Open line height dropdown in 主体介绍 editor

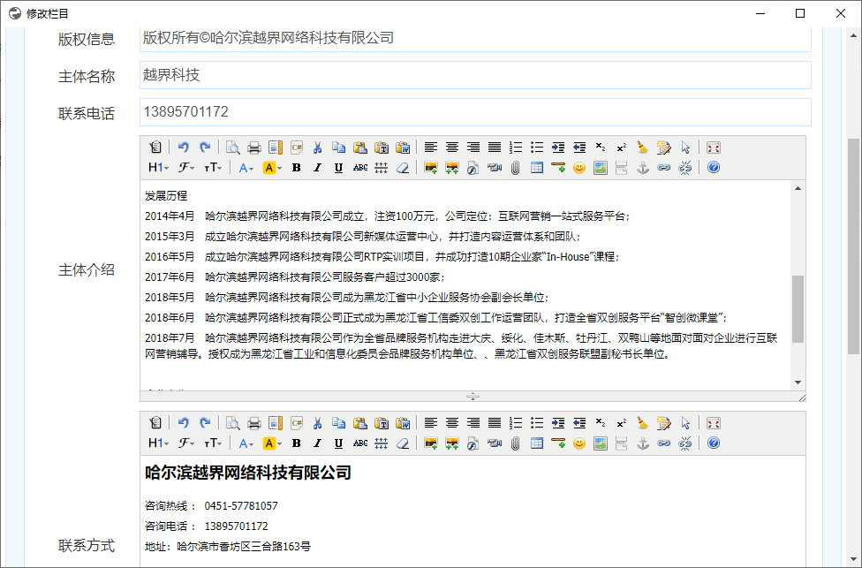[x=382, y=168]
